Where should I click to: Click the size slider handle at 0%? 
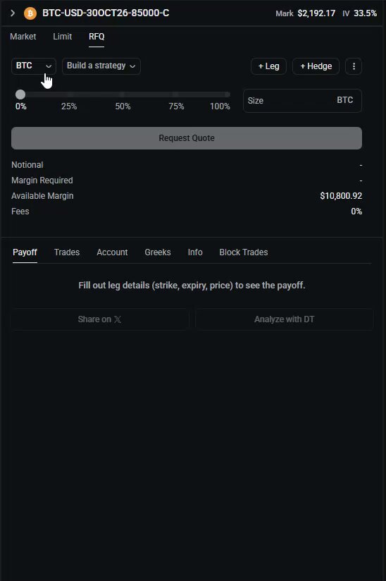click(20, 94)
